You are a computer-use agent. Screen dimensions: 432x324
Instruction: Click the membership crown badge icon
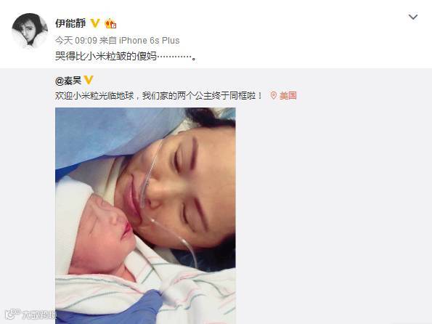click(x=110, y=24)
